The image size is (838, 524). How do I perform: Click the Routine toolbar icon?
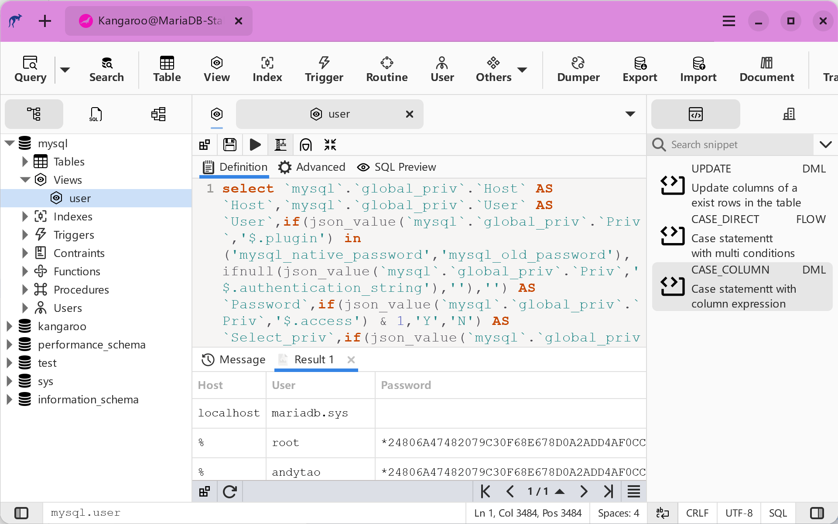click(x=387, y=69)
